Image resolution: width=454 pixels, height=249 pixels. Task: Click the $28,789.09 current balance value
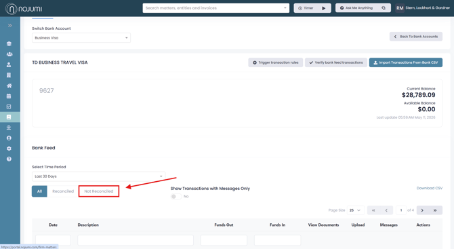pyautogui.click(x=418, y=95)
